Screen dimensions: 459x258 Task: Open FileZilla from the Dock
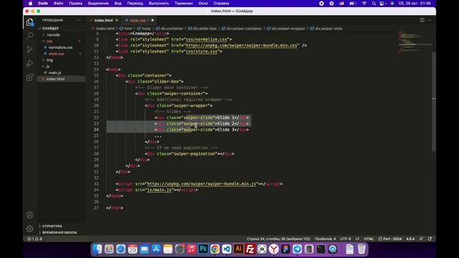250,249
